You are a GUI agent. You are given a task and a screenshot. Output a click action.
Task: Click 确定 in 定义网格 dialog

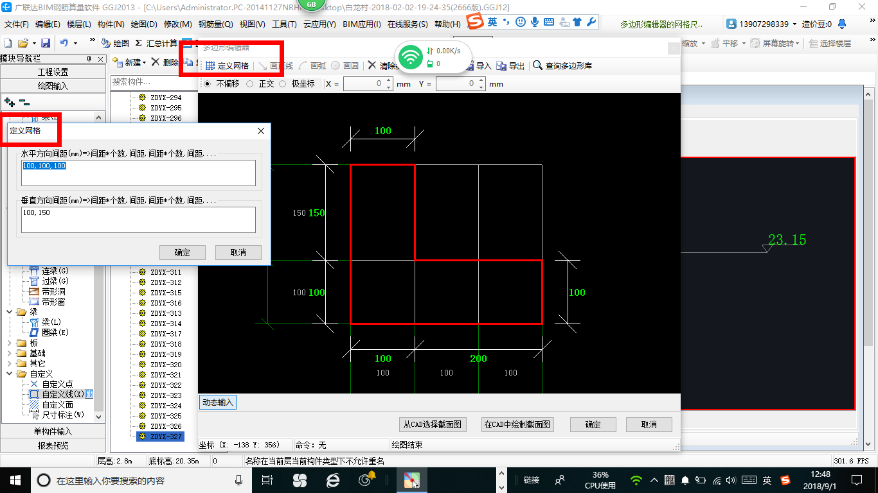point(183,252)
